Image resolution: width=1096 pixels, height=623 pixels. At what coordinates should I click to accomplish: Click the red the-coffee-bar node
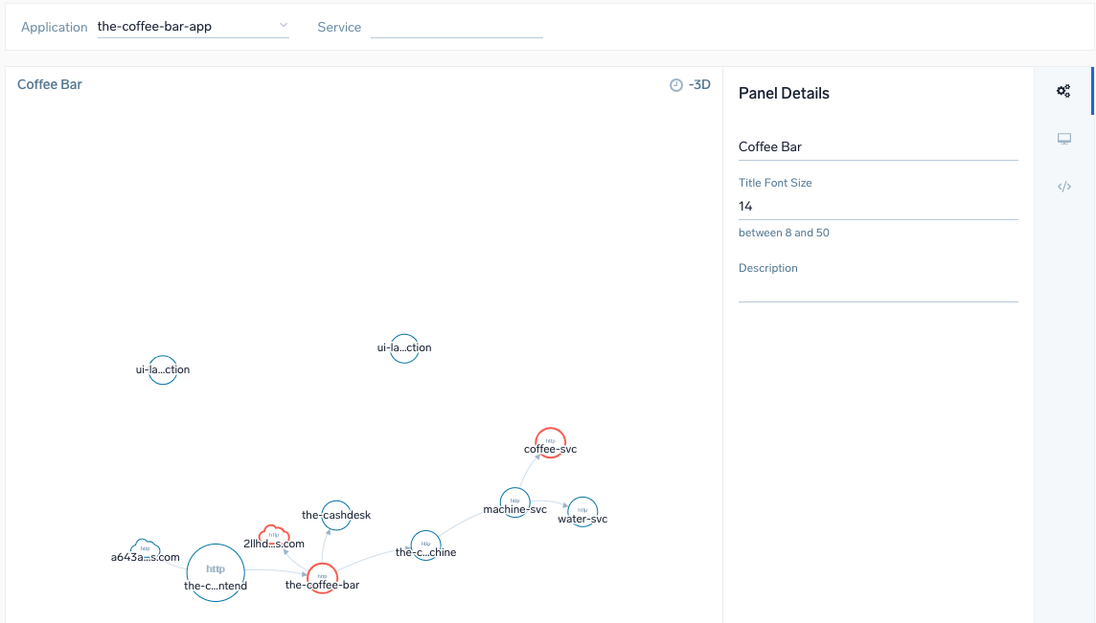coord(321,577)
